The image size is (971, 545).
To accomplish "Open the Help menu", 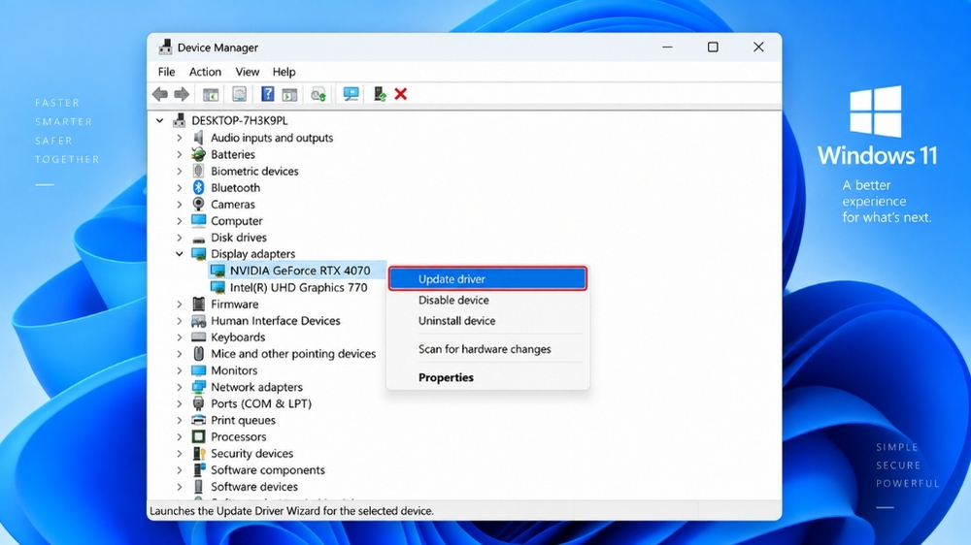I will (284, 72).
